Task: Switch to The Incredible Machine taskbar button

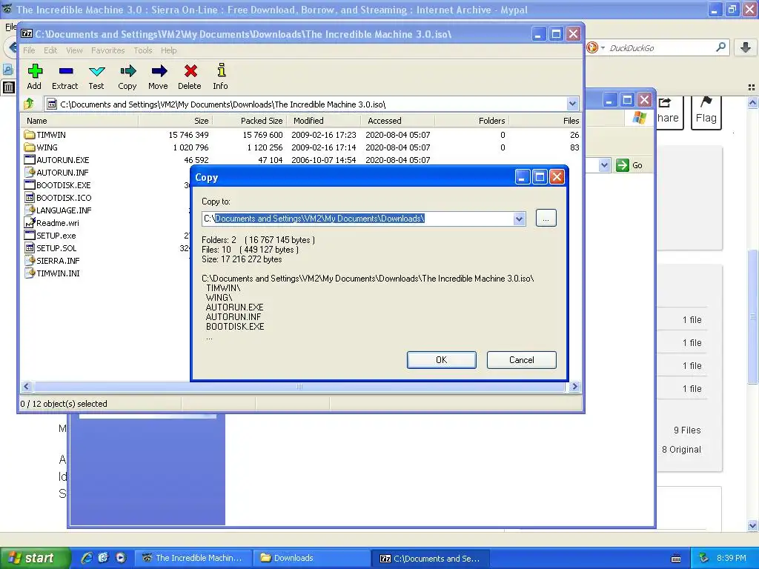Action: tap(193, 558)
